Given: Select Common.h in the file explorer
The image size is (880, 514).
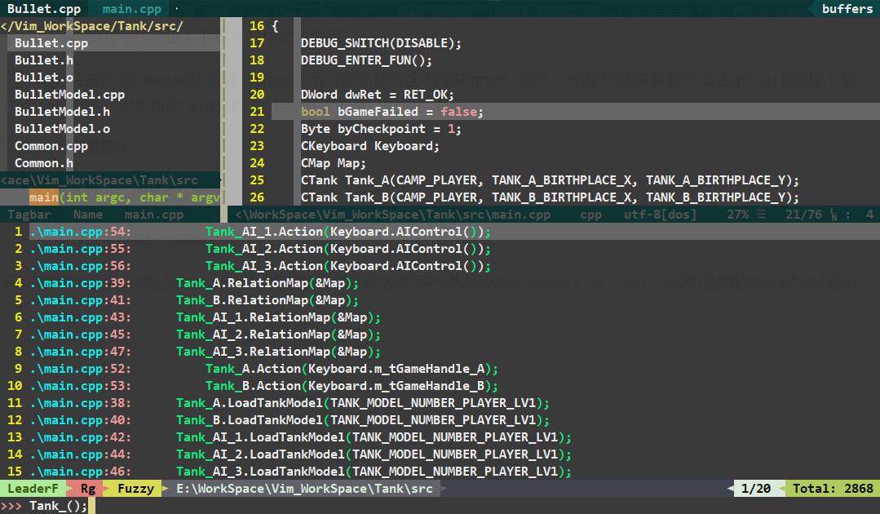Looking at the screenshot, I should (x=44, y=163).
